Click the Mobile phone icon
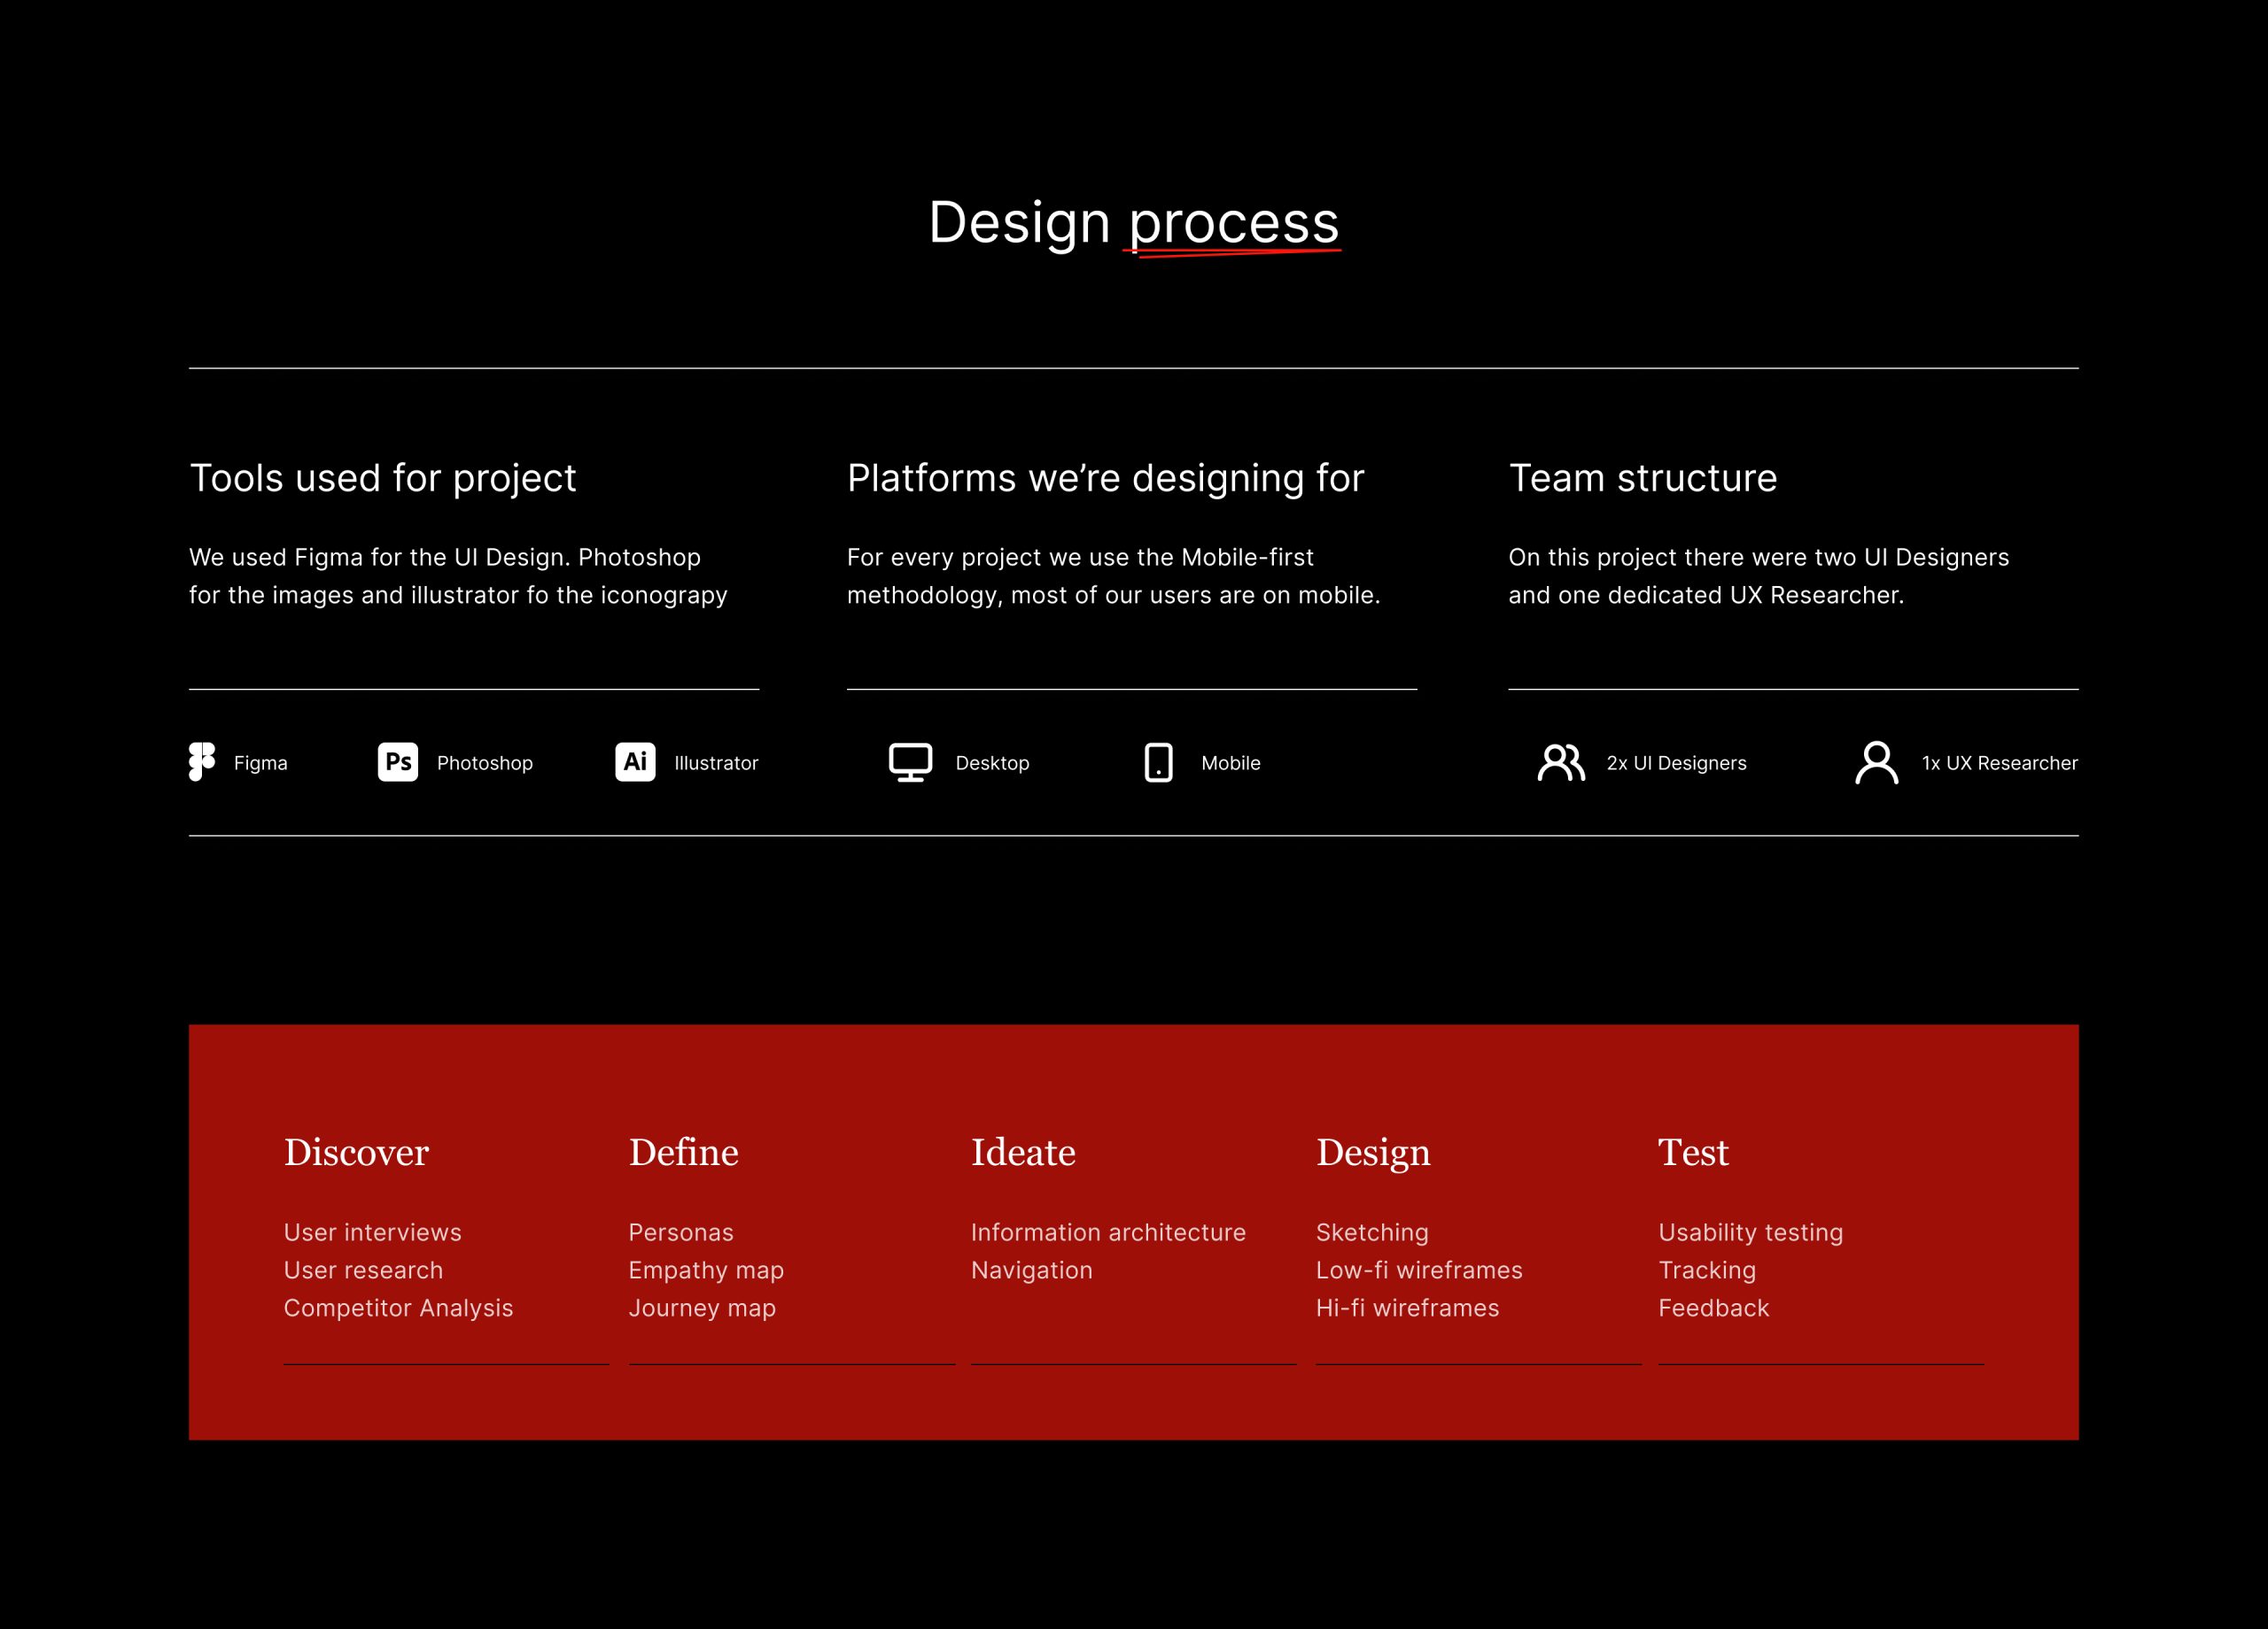This screenshot has width=2268, height=1629. 1158,761
